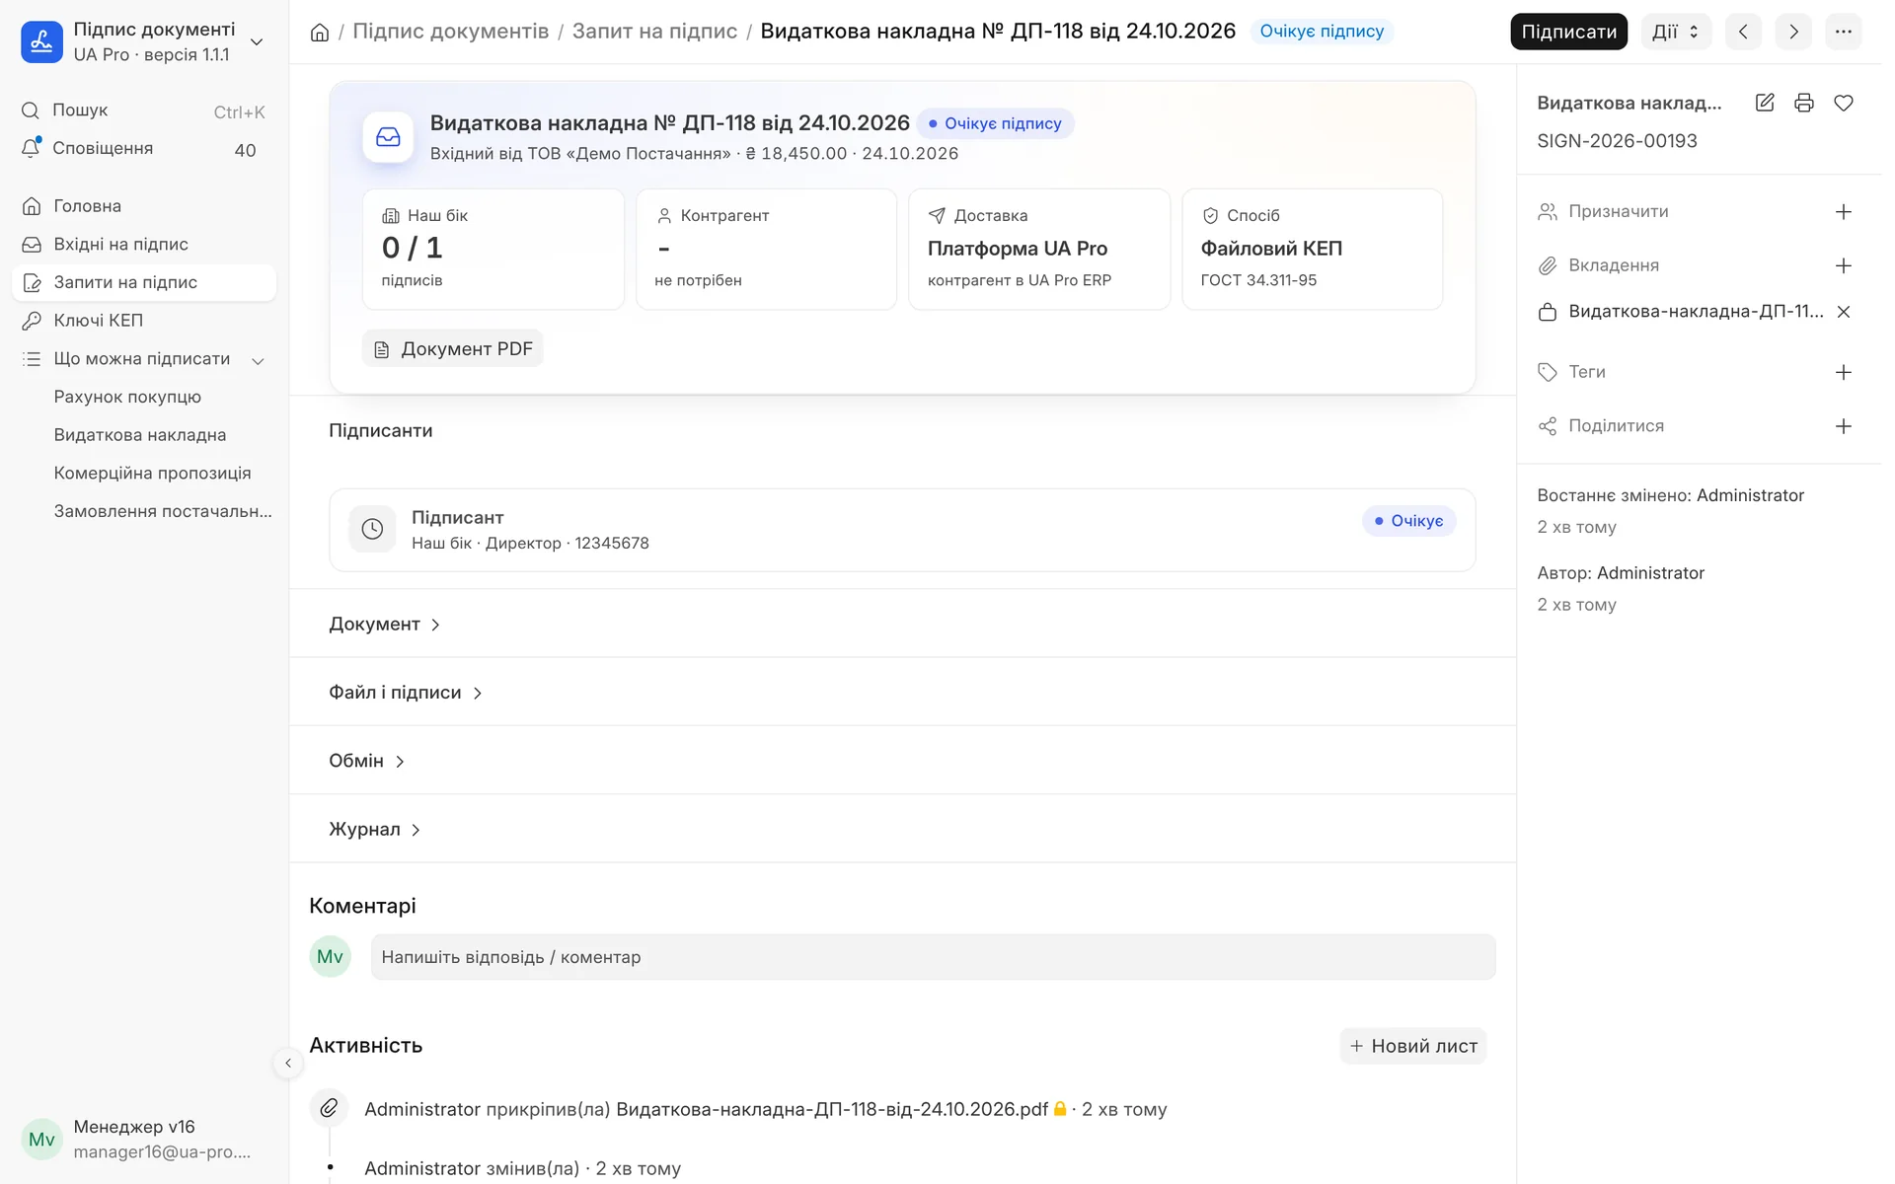Click the Новий лист button
This screenshot has width=1895, height=1184.
tap(1413, 1046)
